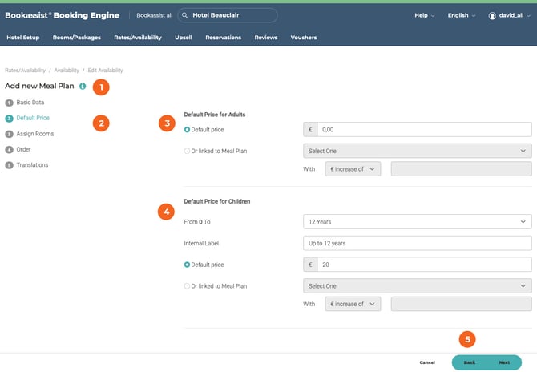
Task: Open the Reservations menu
Action: [223, 38]
